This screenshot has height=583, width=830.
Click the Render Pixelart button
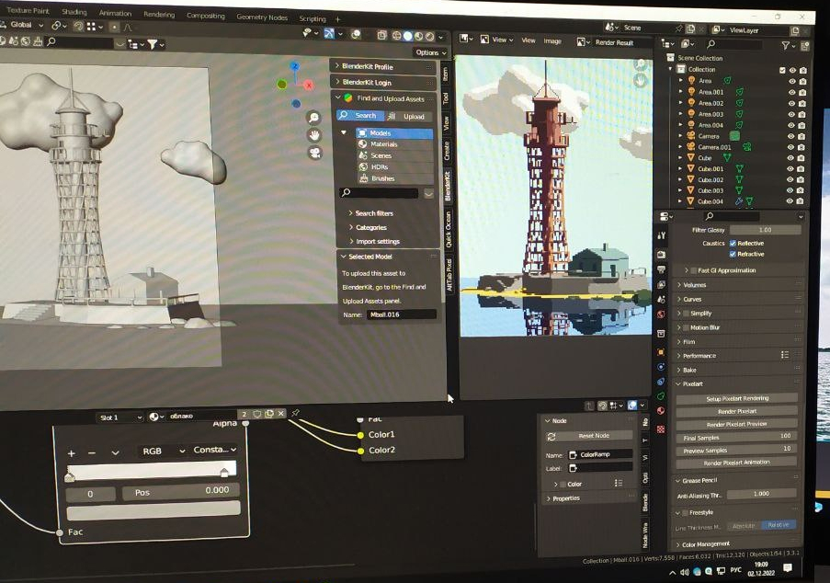click(x=737, y=411)
